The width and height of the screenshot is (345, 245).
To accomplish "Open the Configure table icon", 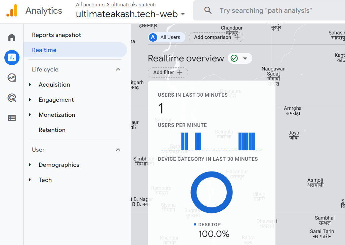I will pos(12,118).
